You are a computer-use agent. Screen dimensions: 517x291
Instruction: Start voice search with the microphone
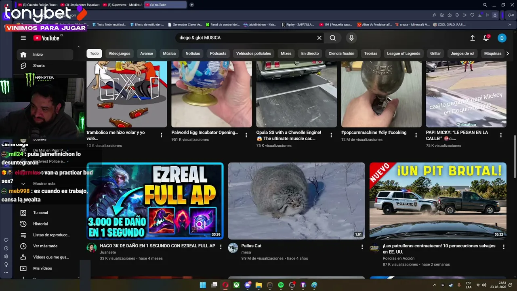(351, 38)
